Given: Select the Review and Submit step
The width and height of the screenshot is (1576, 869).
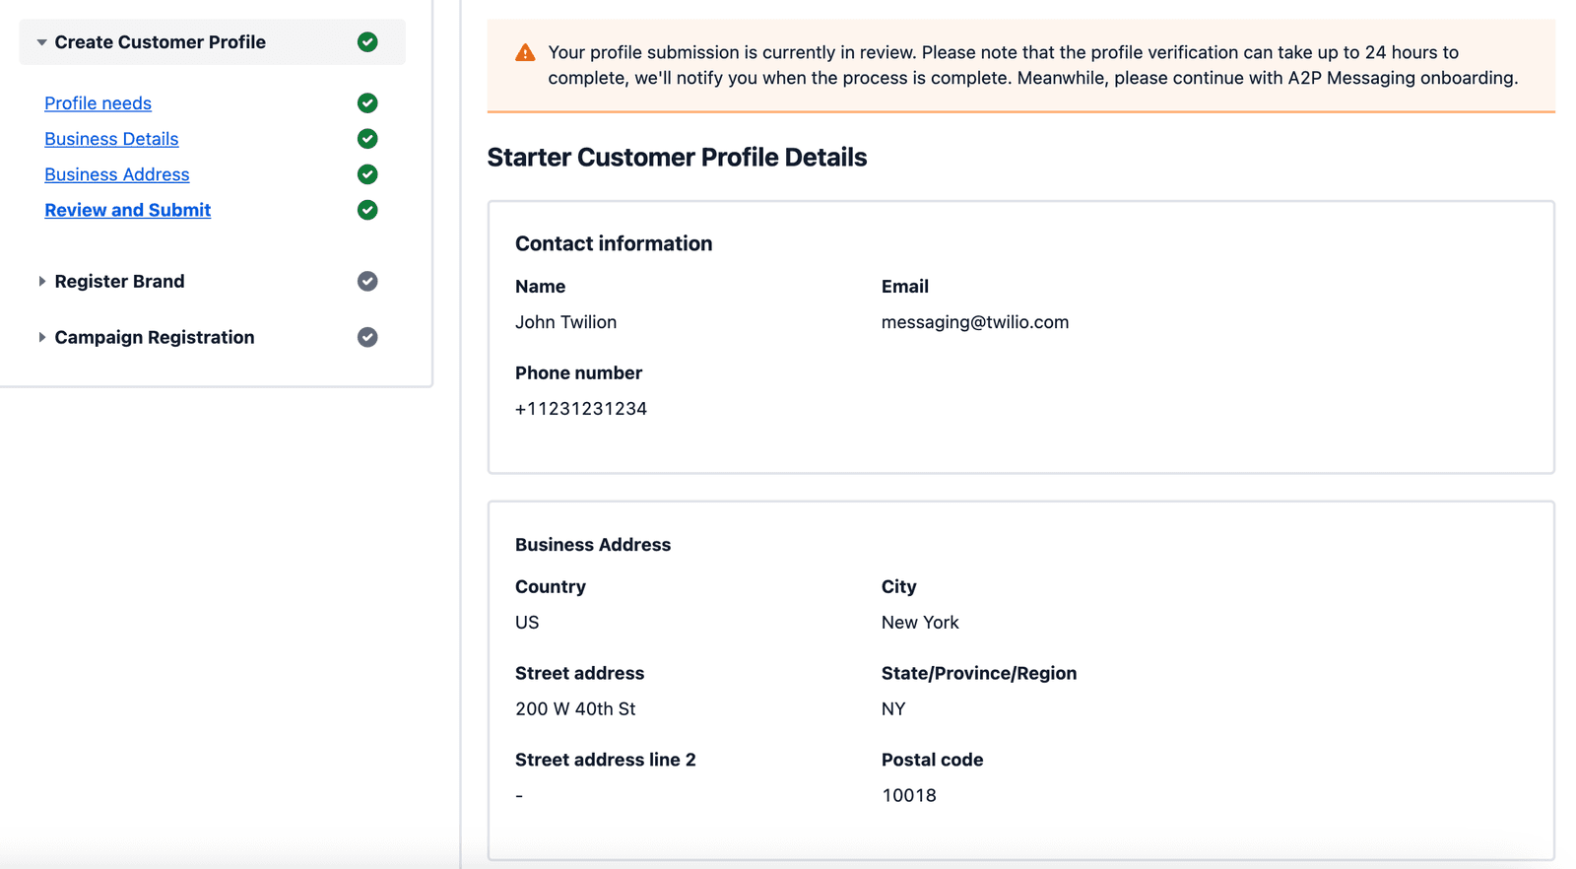Looking at the screenshot, I should tap(127, 210).
